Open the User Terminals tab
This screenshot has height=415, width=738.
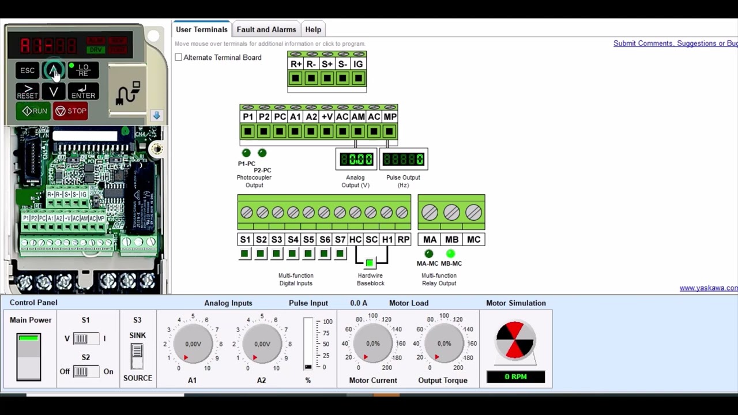pyautogui.click(x=202, y=29)
